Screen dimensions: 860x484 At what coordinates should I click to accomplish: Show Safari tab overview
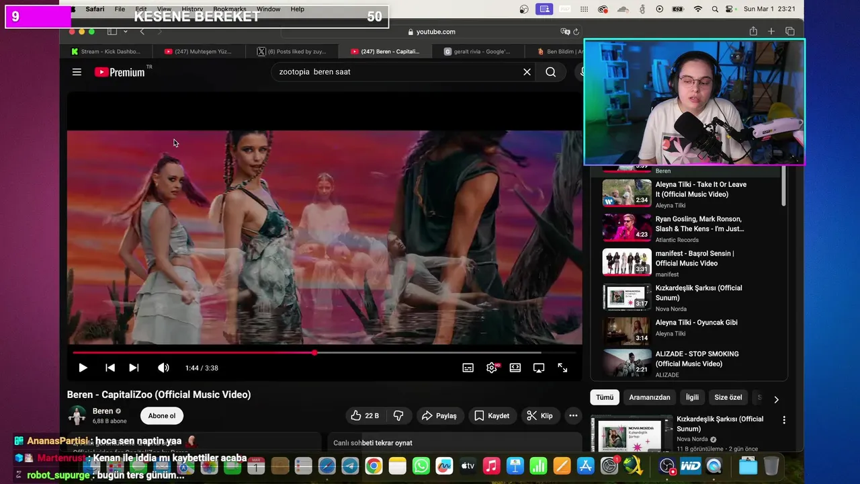[790, 32]
